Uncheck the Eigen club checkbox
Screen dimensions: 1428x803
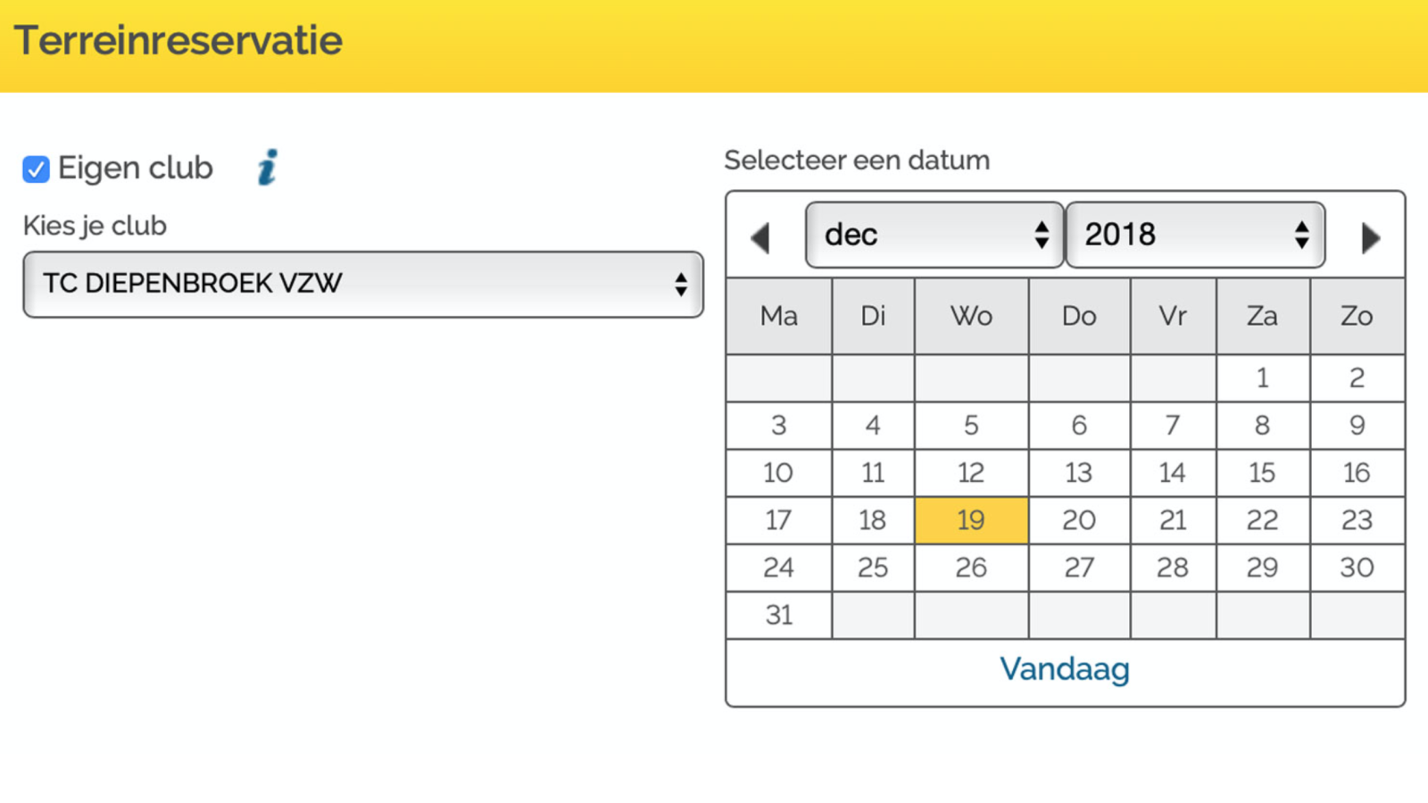coord(36,169)
